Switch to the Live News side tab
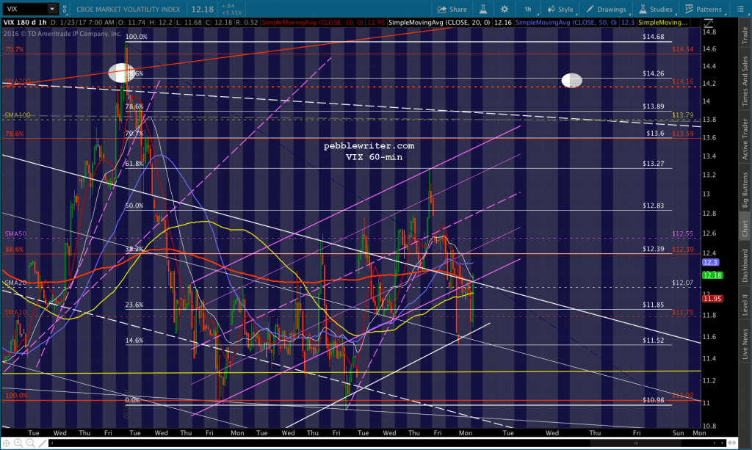The height and width of the screenshot is (450, 752). pos(745,343)
